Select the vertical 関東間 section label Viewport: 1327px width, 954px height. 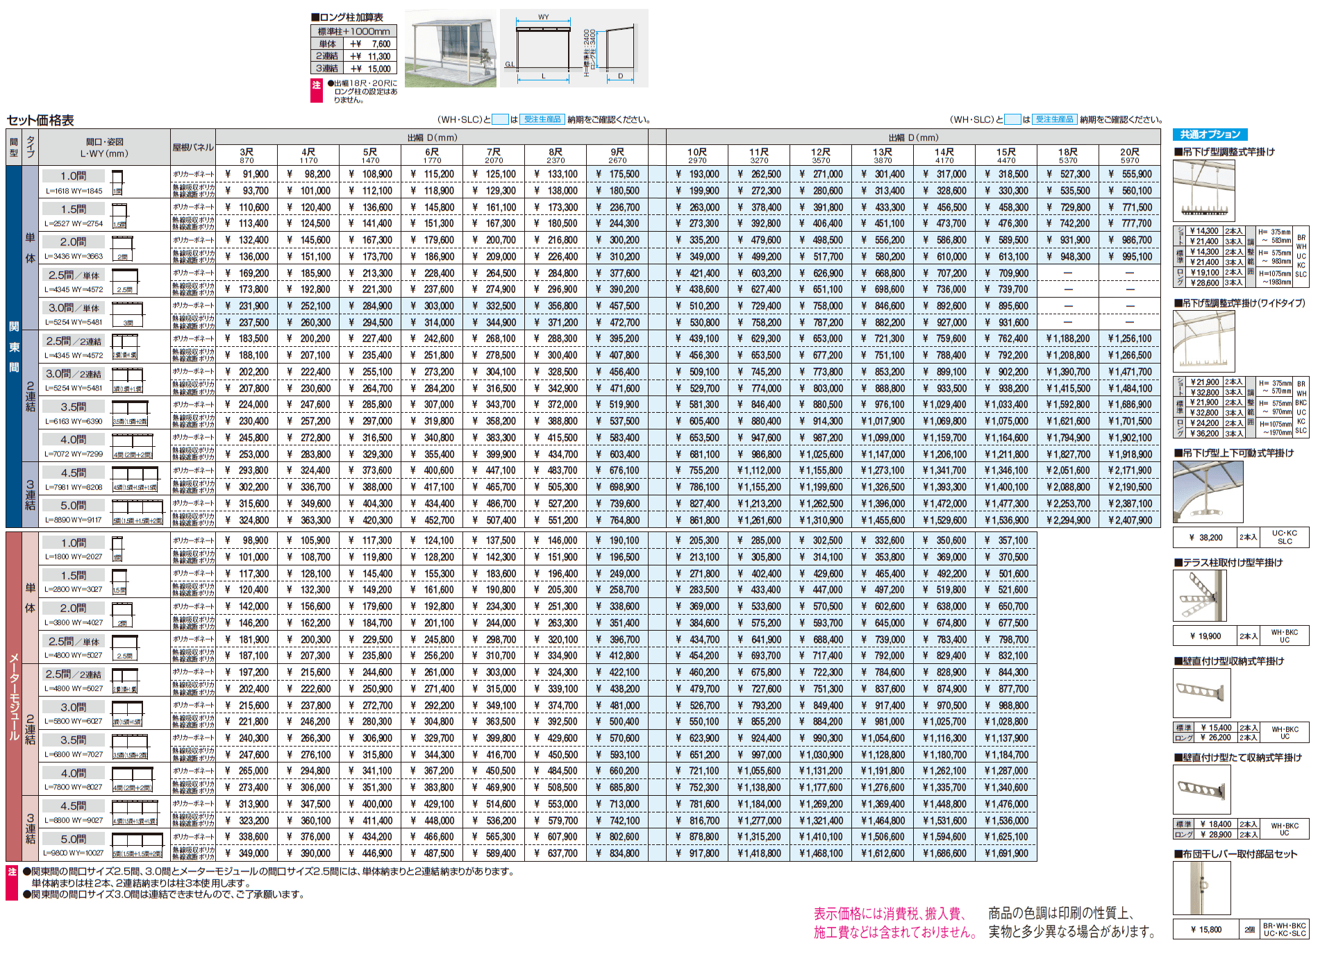tap(14, 347)
